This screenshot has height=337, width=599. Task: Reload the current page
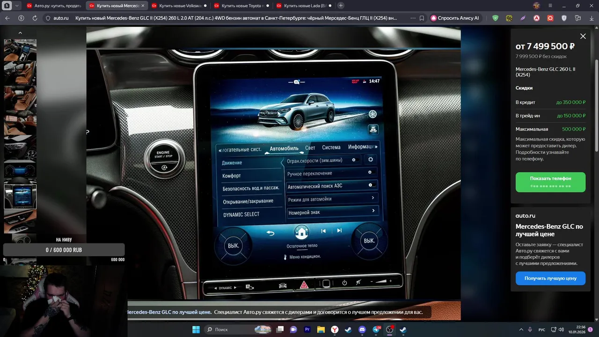click(x=35, y=18)
